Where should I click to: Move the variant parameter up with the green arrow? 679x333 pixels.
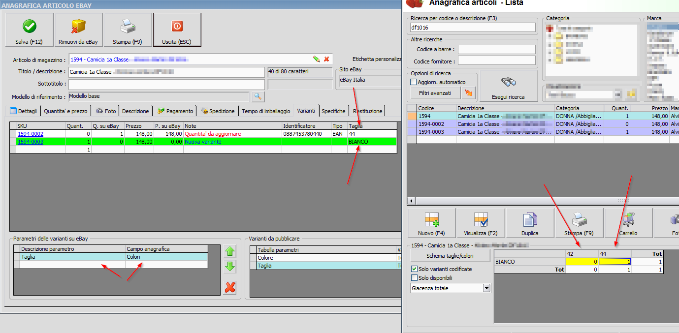230,251
